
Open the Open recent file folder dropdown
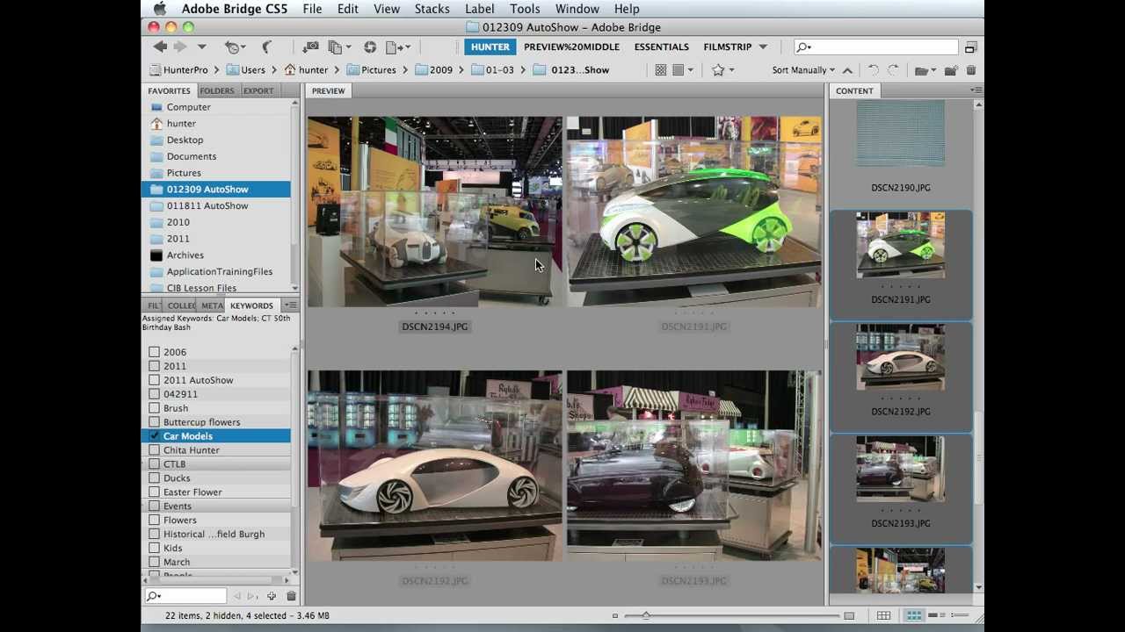[x=925, y=70]
